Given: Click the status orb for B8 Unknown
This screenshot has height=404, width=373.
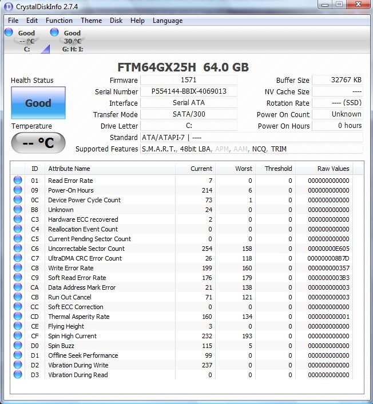Looking at the screenshot, I should click(18, 209).
